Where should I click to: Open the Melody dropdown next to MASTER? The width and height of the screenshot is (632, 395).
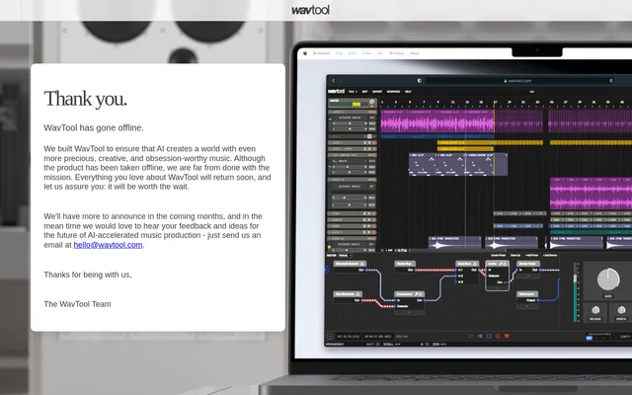point(345,255)
